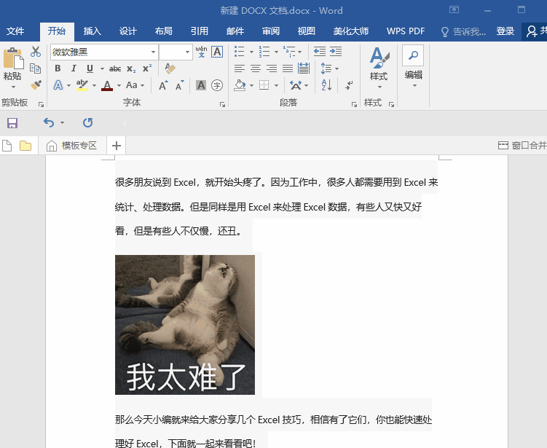547x448 pixels.
Task: Toggle italic formatting
Action: (74, 68)
